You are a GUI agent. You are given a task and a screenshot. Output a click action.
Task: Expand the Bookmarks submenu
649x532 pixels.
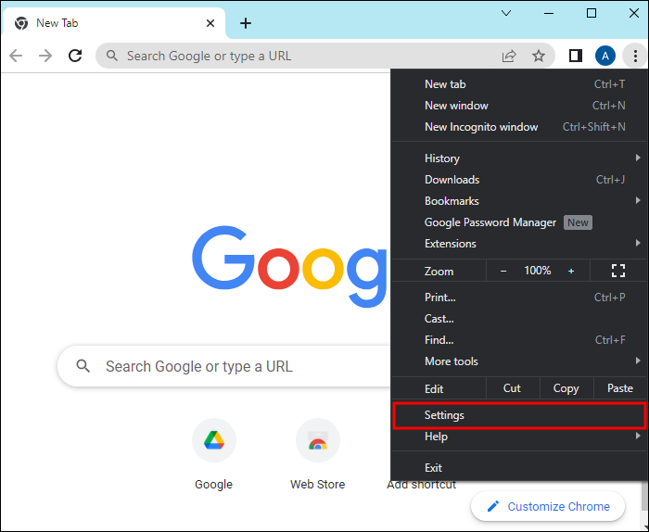[x=519, y=200]
